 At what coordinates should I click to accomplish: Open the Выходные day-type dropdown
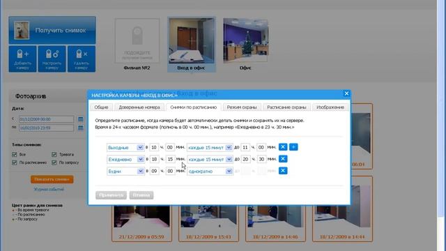coord(125,147)
